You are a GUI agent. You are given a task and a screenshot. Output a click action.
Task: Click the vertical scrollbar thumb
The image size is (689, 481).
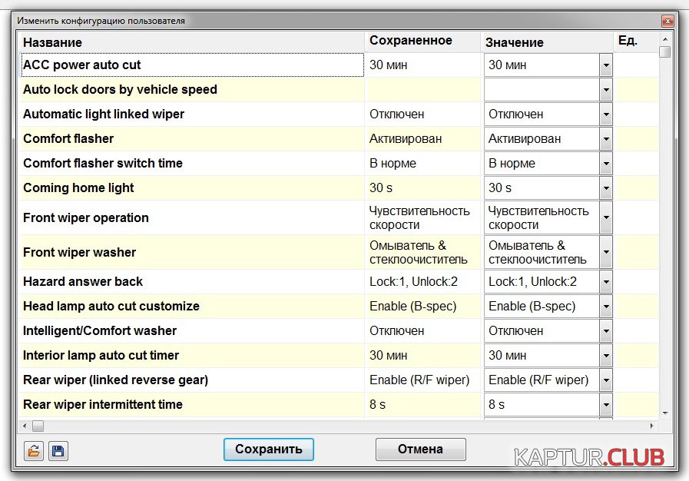coord(665,52)
